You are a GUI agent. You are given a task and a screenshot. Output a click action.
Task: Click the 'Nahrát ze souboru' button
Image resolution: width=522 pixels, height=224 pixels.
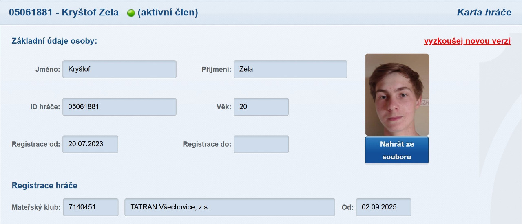point(397,150)
